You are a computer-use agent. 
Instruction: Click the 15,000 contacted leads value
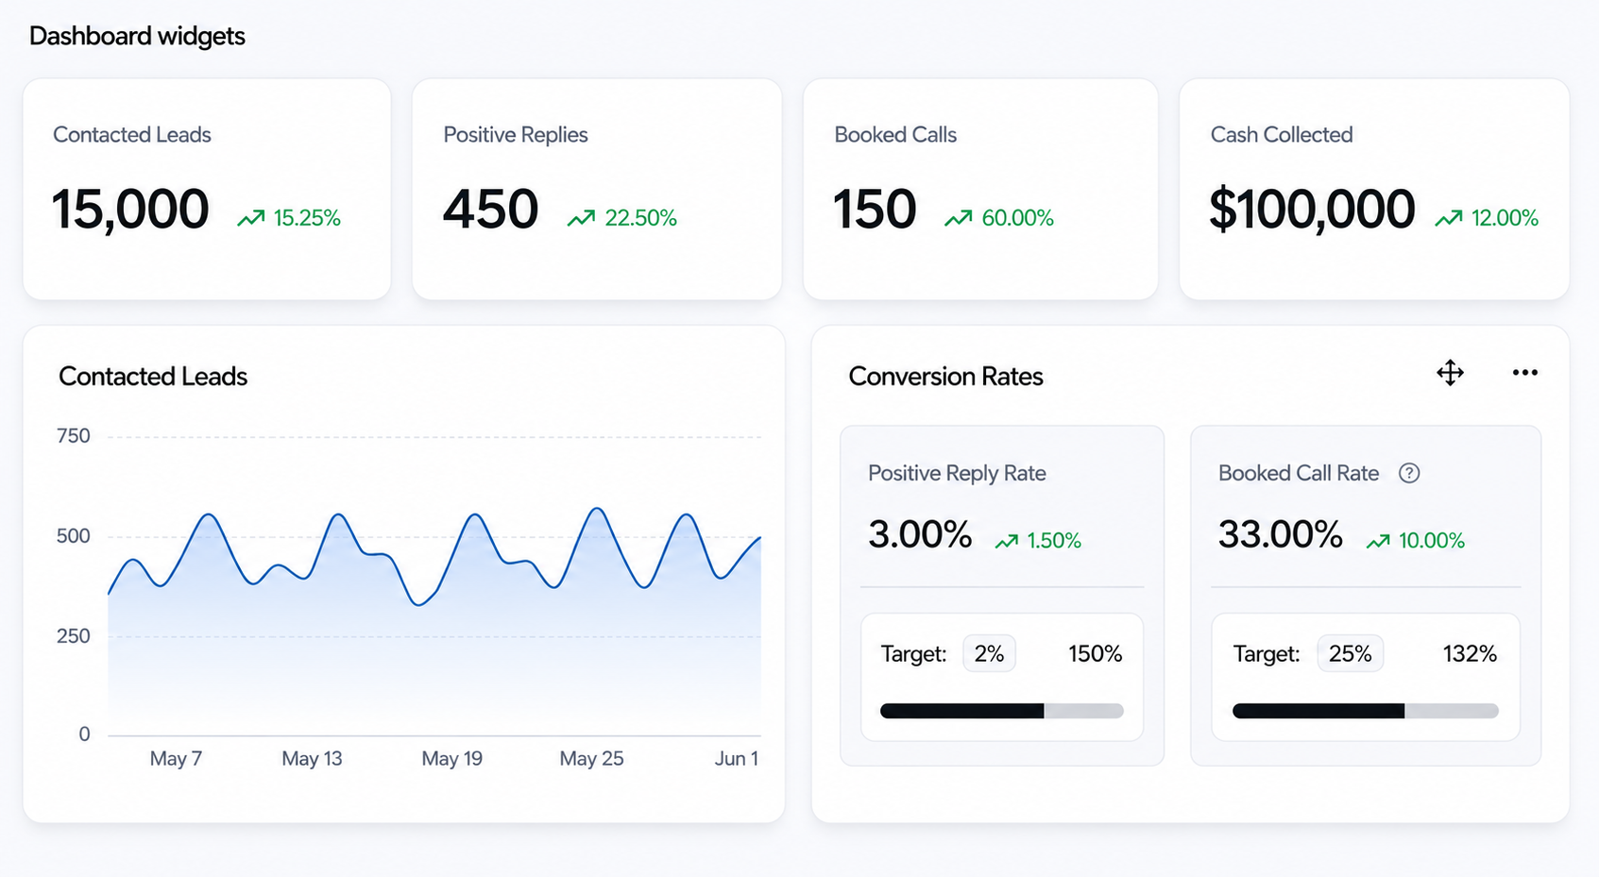coord(130,210)
